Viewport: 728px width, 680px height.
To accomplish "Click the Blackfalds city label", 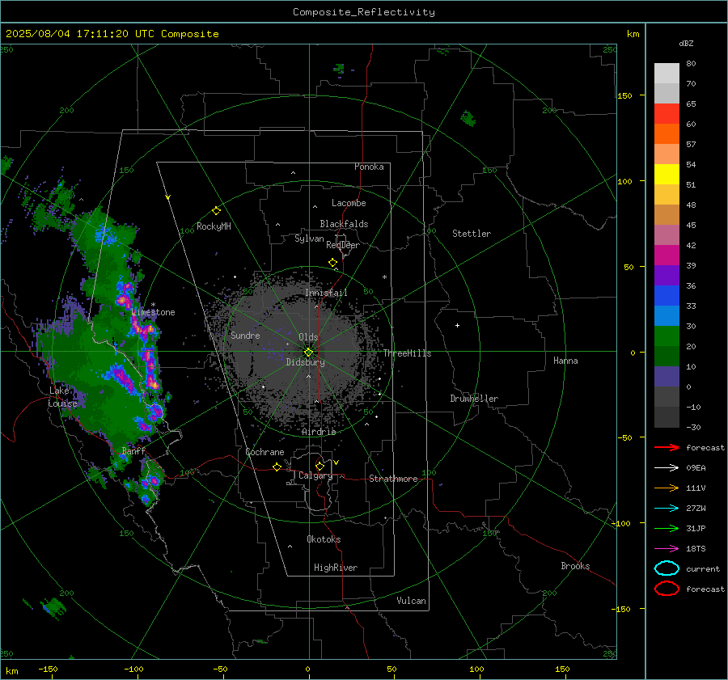I will 344,224.
